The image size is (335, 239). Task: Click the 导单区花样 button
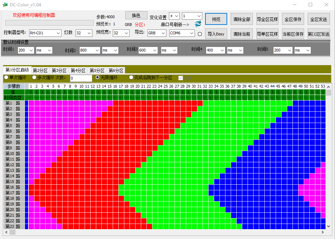(x=267, y=34)
